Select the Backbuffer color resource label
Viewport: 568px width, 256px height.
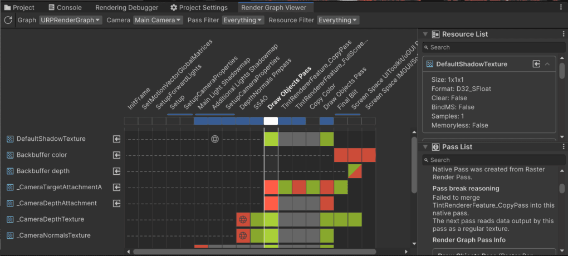[42, 155]
